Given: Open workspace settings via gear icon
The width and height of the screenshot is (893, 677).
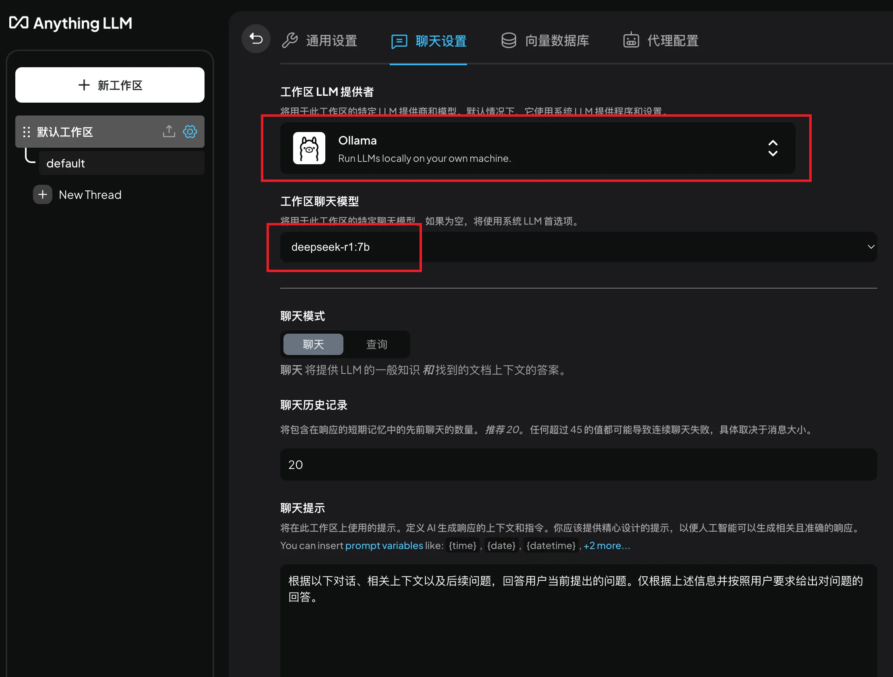Looking at the screenshot, I should pyautogui.click(x=190, y=131).
